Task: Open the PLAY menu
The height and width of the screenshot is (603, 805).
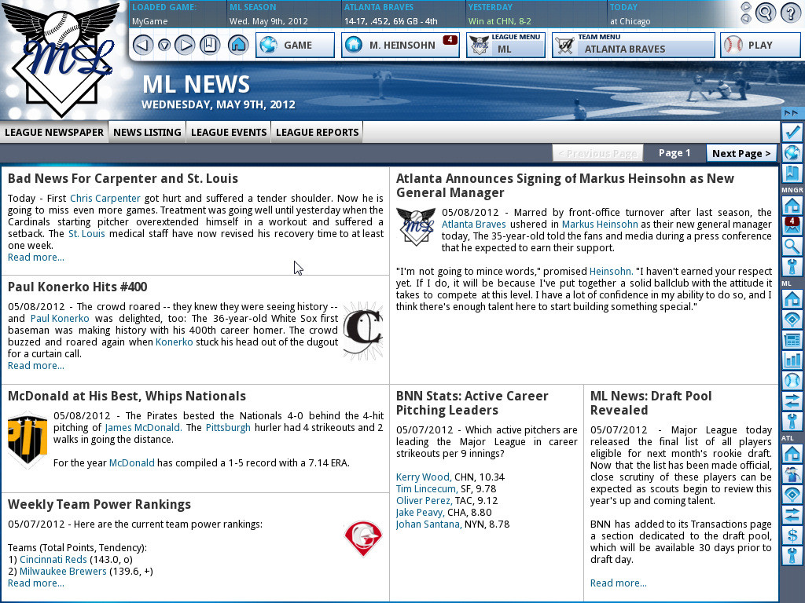Action: [x=760, y=45]
